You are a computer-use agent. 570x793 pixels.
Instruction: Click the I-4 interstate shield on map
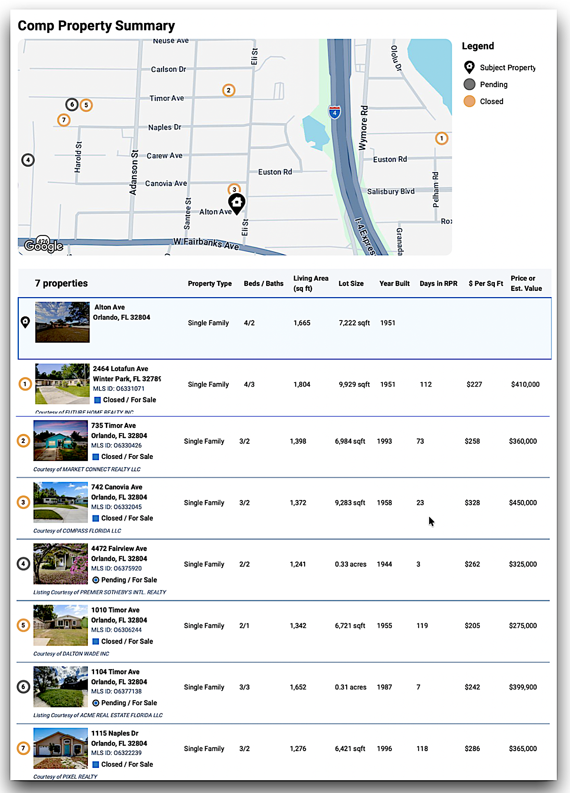click(335, 112)
